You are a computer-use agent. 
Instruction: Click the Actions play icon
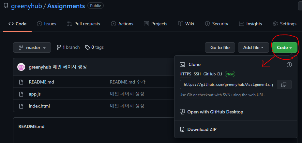pos(113,24)
